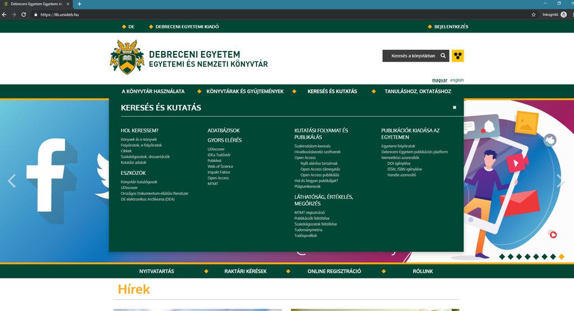Open Tudománymetria link
The width and height of the screenshot is (574, 311).
click(308, 230)
